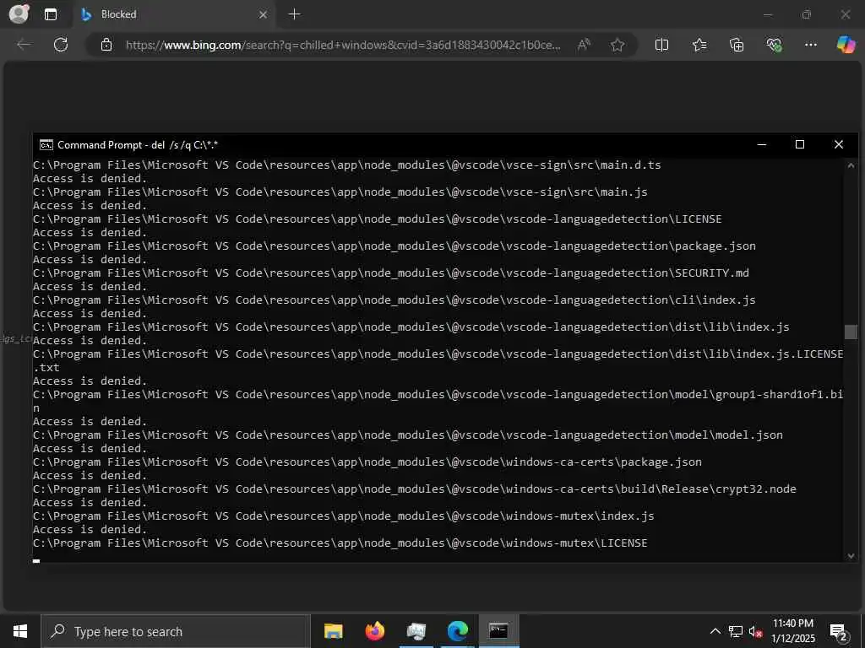
Task: Open Copilot sidebar in Edge
Action: click(846, 45)
